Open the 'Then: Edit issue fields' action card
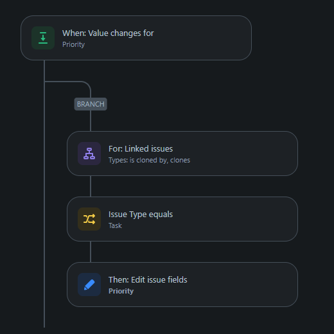Viewport: 334px width, 334px height. [182, 285]
